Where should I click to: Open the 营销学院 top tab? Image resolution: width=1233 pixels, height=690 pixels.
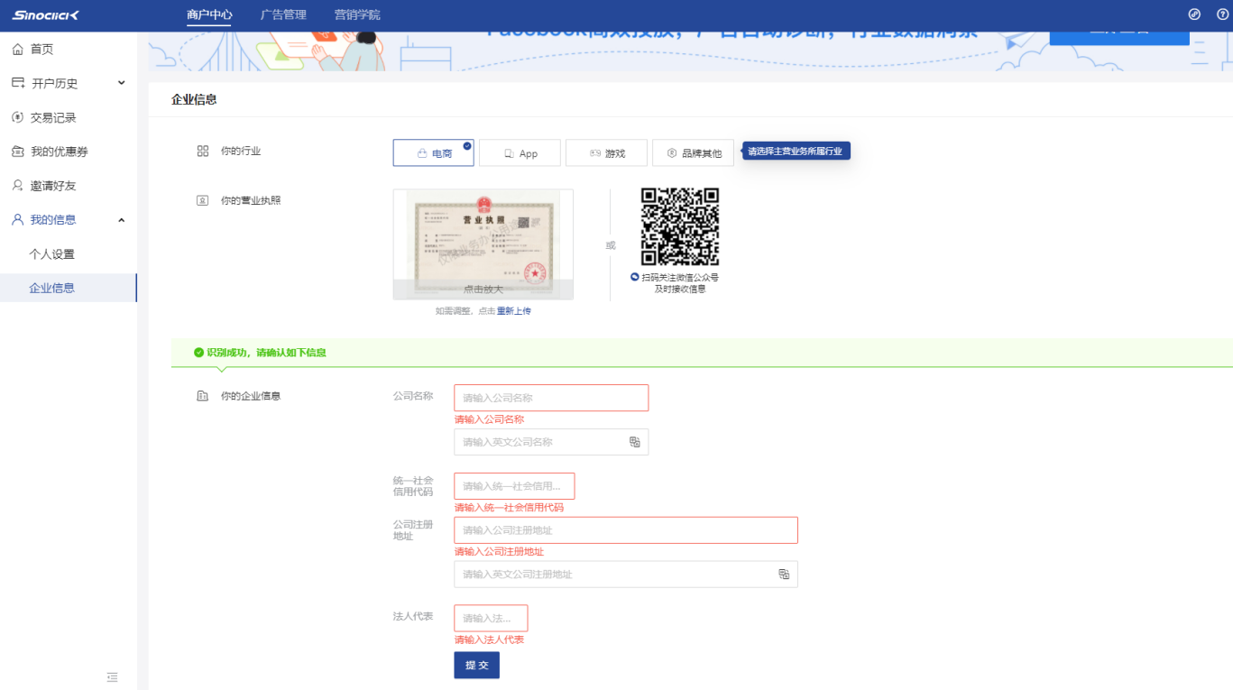tap(357, 15)
